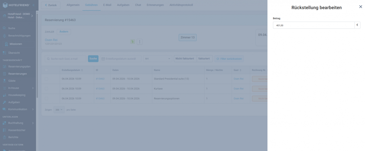Open the Gäste person icon

(x=4, y=81)
